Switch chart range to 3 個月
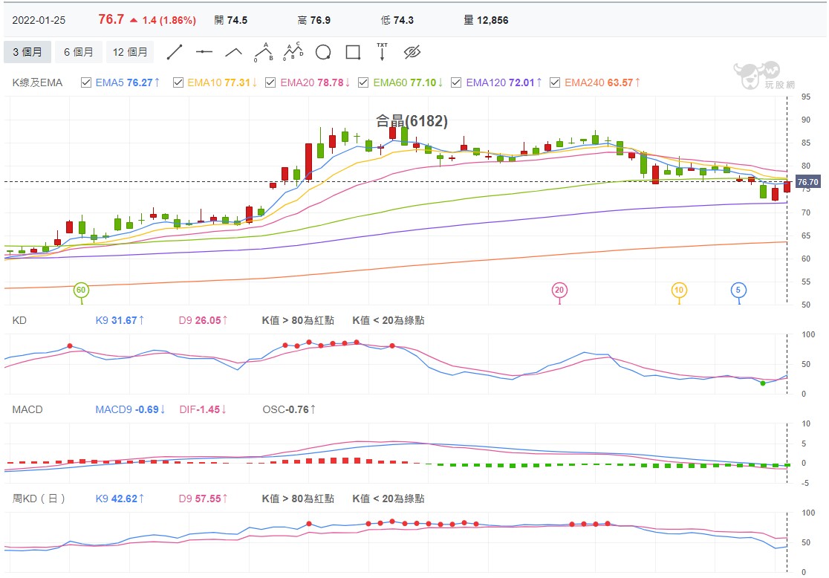Screen dimensions: 829x578 27,52
